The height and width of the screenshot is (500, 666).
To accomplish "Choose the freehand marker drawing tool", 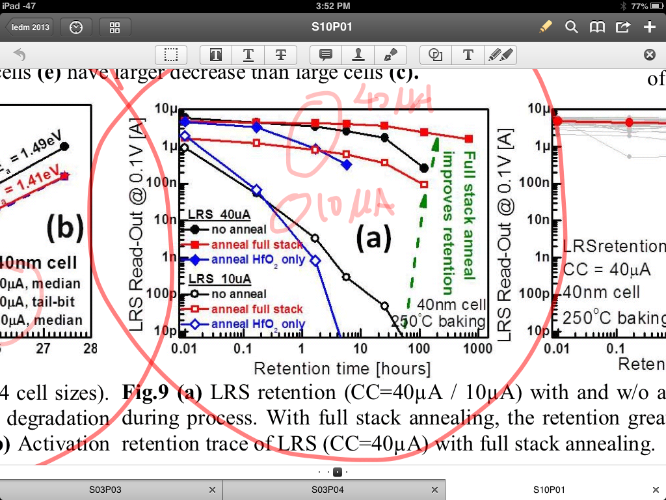I will [x=500, y=55].
